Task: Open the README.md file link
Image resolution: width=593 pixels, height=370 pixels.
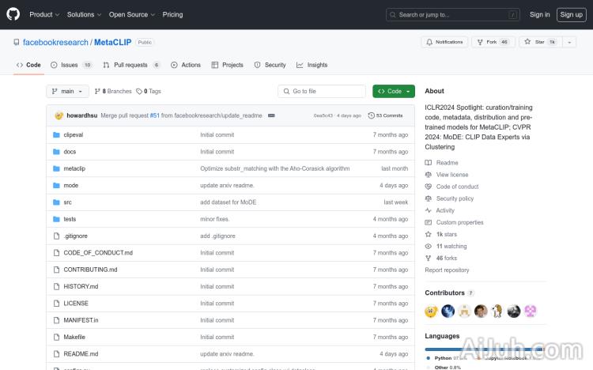Action: click(81, 354)
